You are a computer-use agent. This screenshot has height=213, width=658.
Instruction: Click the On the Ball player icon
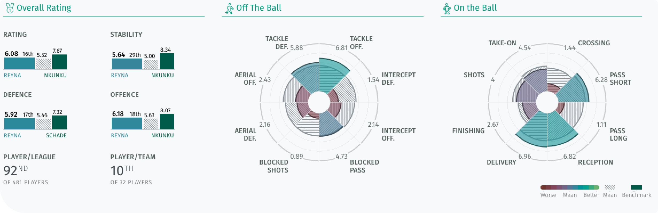click(447, 9)
